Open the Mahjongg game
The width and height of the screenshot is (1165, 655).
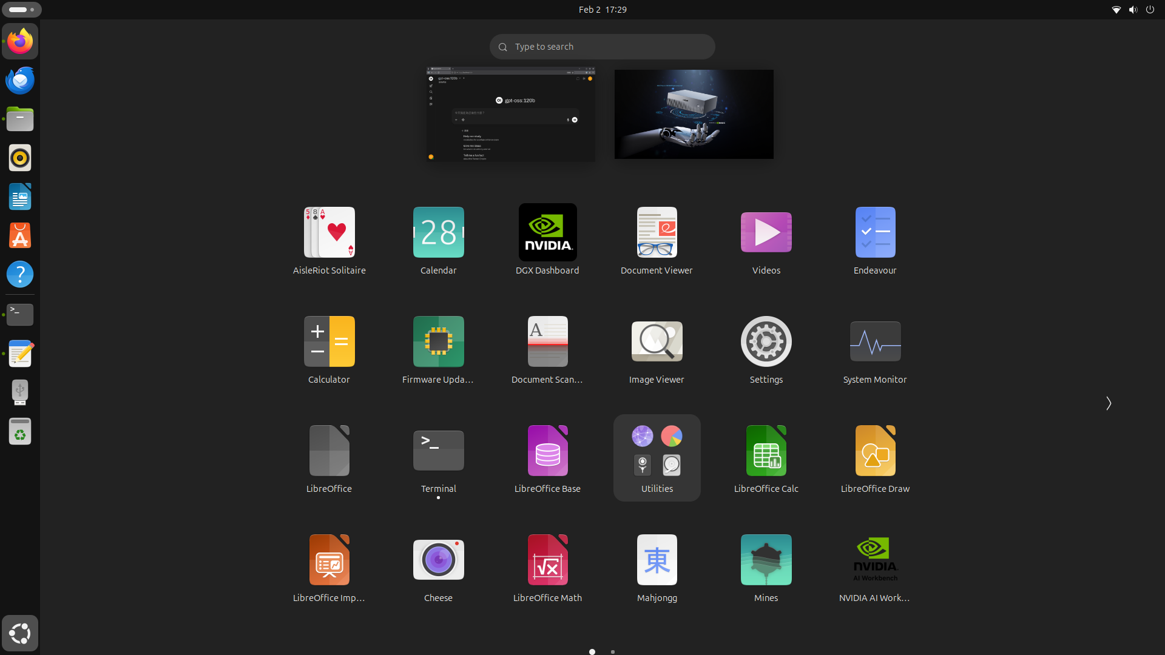pyautogui.click(x=657, y=567)
